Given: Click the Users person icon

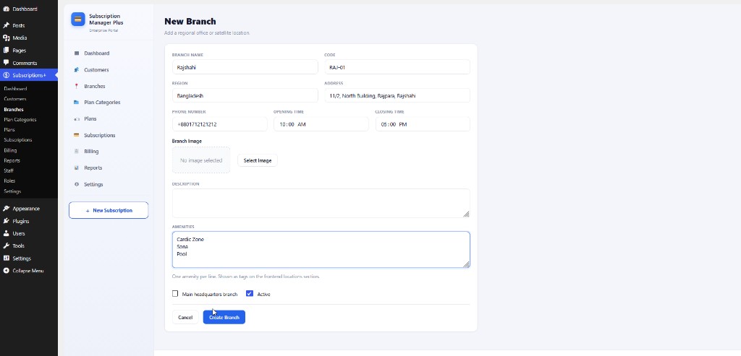Looking at the screenshot, I should [6, 233].
